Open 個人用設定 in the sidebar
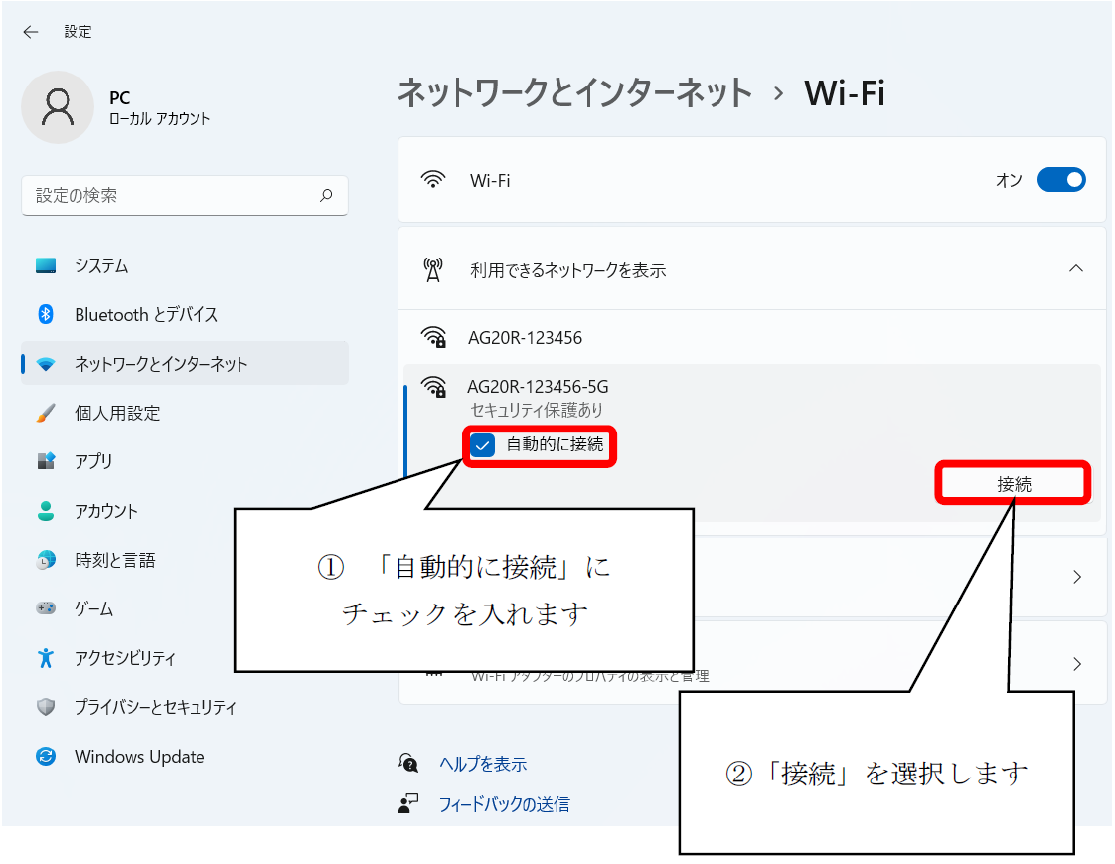This screenshot has height=864, width=1115. click(x=117, y=413)
